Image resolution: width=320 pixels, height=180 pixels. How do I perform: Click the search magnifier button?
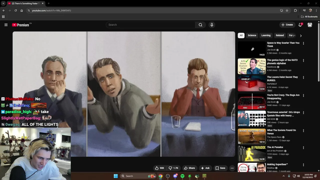click(x=200, y=25)
